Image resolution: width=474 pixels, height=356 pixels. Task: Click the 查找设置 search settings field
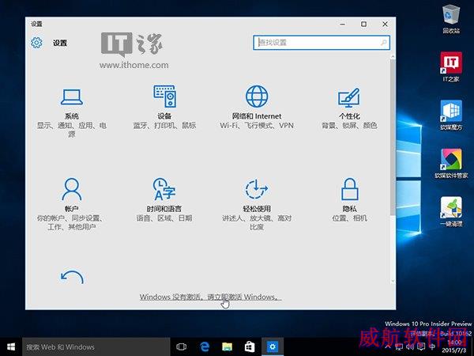point(322,43)
